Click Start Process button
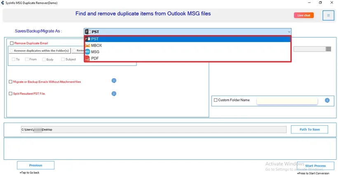 315,166
